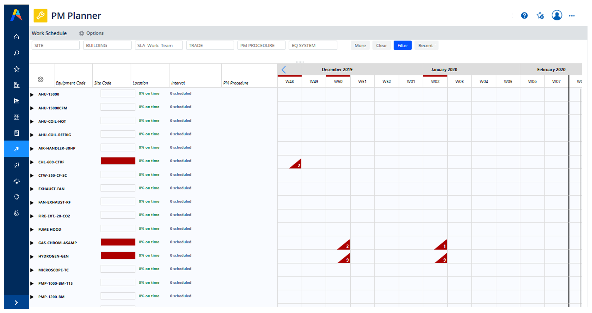Click the help question mark icon
This screenshot has height=313, width=592.
coord(524,16)
